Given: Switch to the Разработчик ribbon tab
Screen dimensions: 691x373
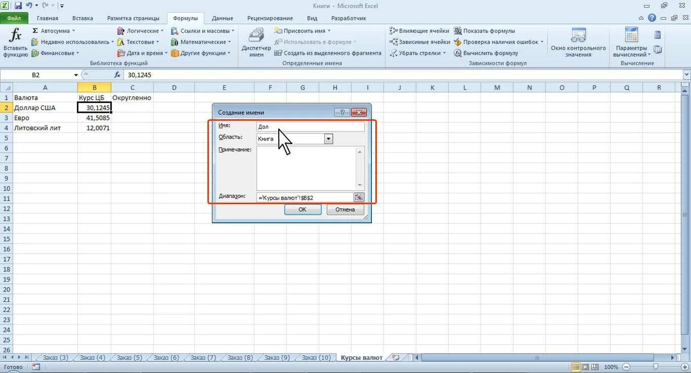Looking at the screenshot, I should pos(349,18).
